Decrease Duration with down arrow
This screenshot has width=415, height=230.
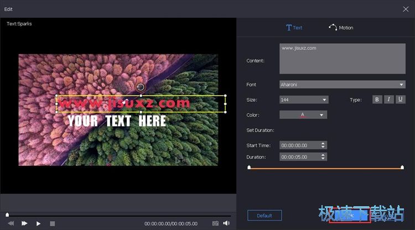(323, 158)
